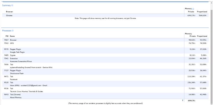
Task: Click the sum total 699176k at the bottom
Action: (x=192, y=101)
